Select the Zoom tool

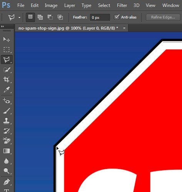point(7,171)
